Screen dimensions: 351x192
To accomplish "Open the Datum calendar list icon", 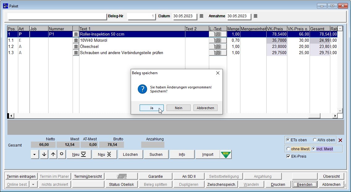I will tap(201, 16).
